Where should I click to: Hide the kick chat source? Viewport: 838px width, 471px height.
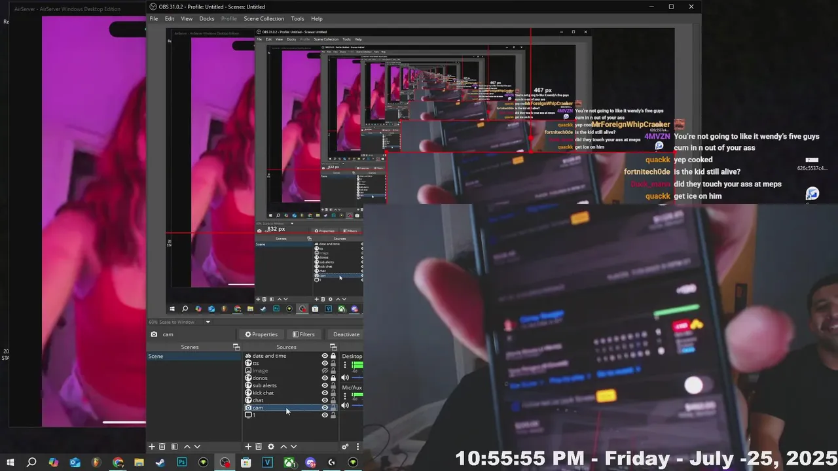(x=325, y=392)
